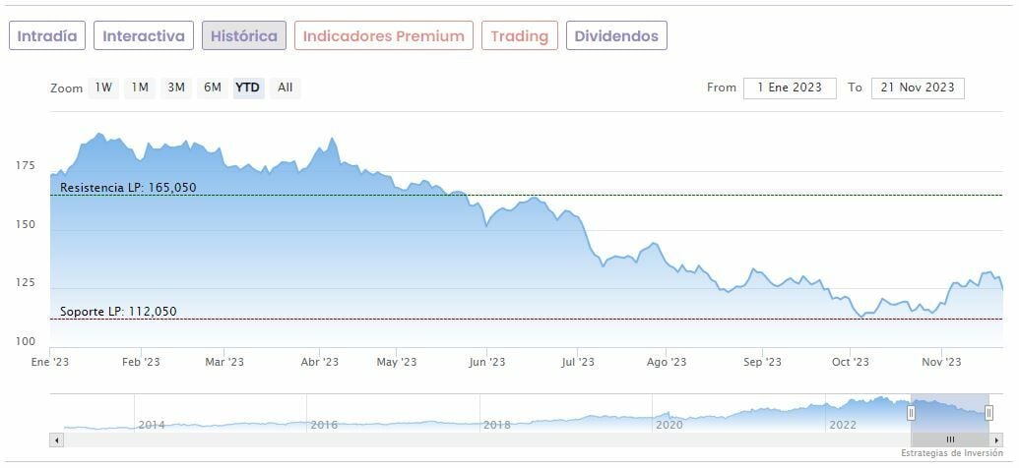Switch to the Interactiva tab
This screenshot has height=468, width=1019.
coord(144,36)
